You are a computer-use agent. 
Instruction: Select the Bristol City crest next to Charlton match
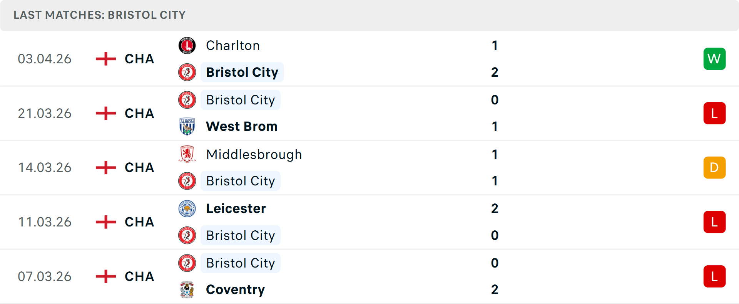[187, 72]
